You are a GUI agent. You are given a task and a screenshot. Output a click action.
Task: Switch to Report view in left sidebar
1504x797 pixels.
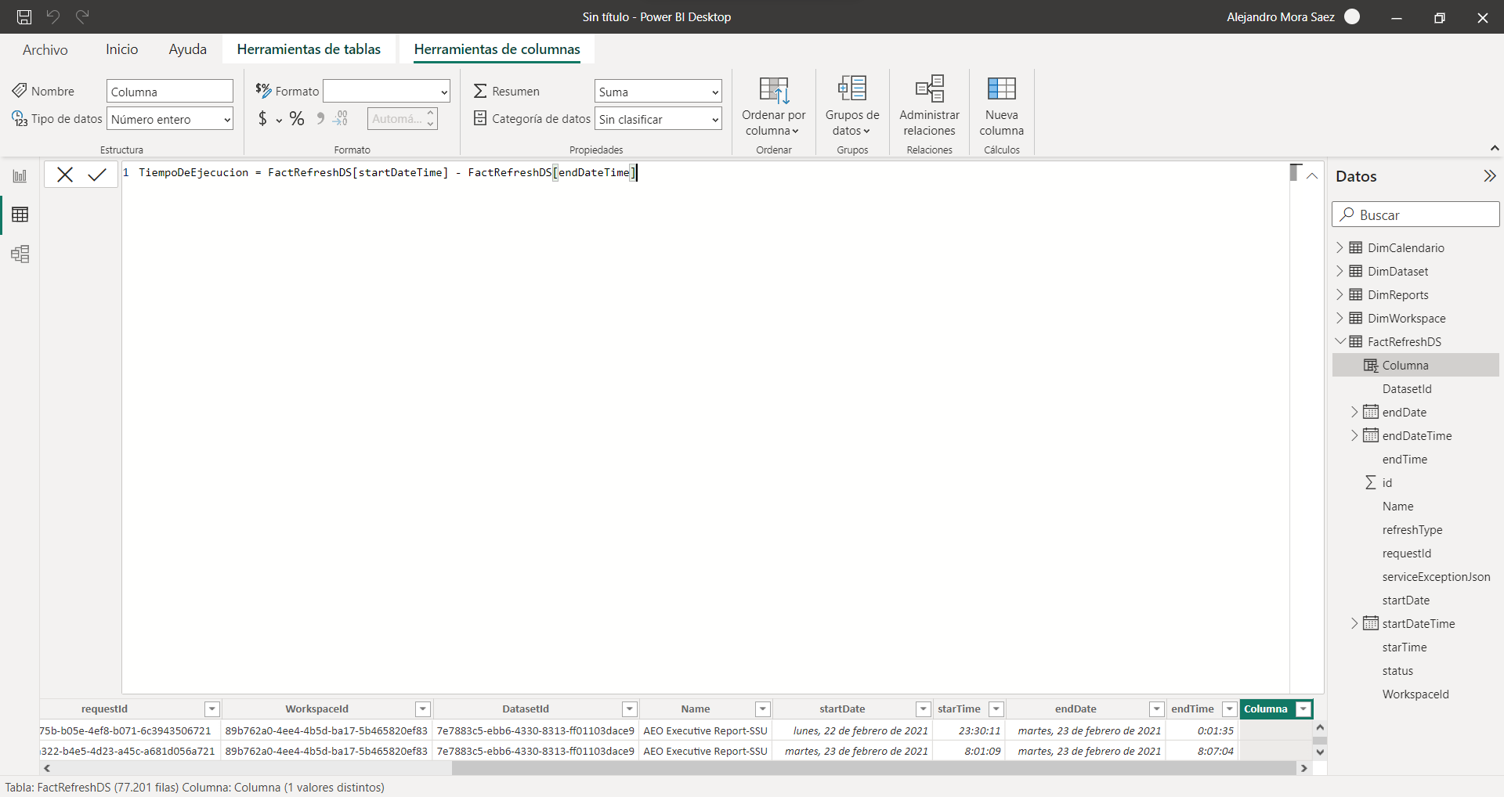point(20,176)
